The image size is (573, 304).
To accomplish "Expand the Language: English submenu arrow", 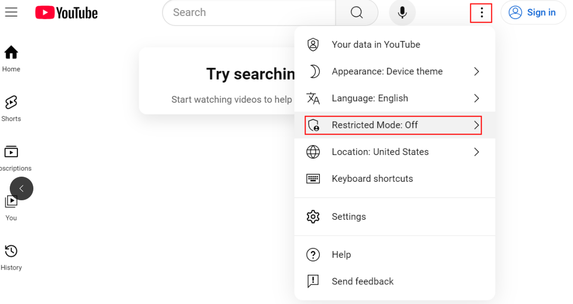I will tap(476, 98).
